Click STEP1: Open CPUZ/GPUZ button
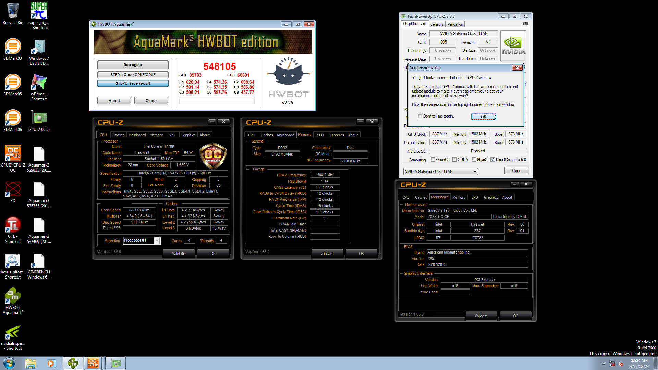Screen dimensions: 658x370 [x=133, y=75]
